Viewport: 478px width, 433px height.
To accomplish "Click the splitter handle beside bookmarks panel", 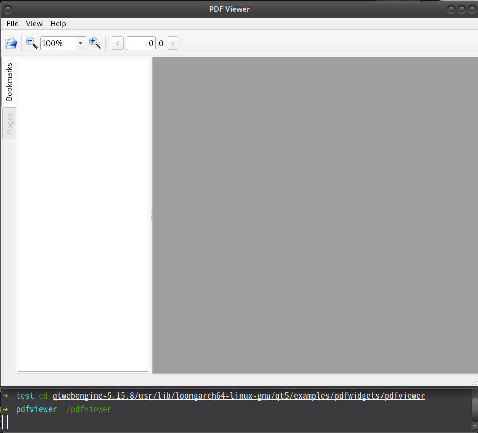I will (x=151, y=215).
